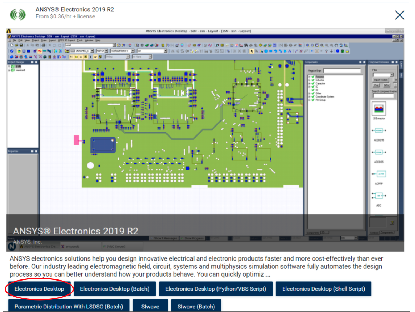The width and height of the screenshot is (415, 312).
Task: Click the Cut scissors toolbar icon
Action: 27,45
